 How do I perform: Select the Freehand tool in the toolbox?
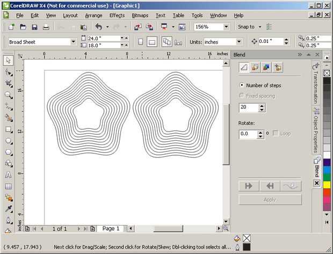pos(9,107)
